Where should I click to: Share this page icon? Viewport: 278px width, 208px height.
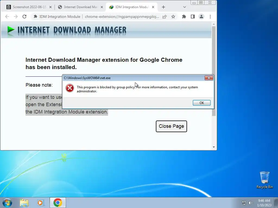(164, 17)
